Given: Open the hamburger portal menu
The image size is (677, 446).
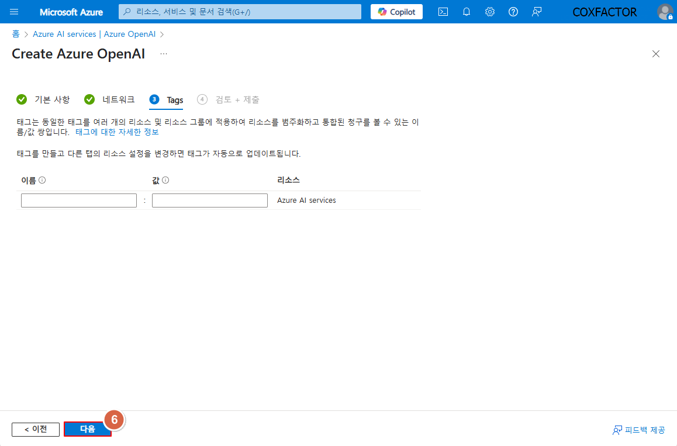Looking at the screenshot, I should (14, 12).
